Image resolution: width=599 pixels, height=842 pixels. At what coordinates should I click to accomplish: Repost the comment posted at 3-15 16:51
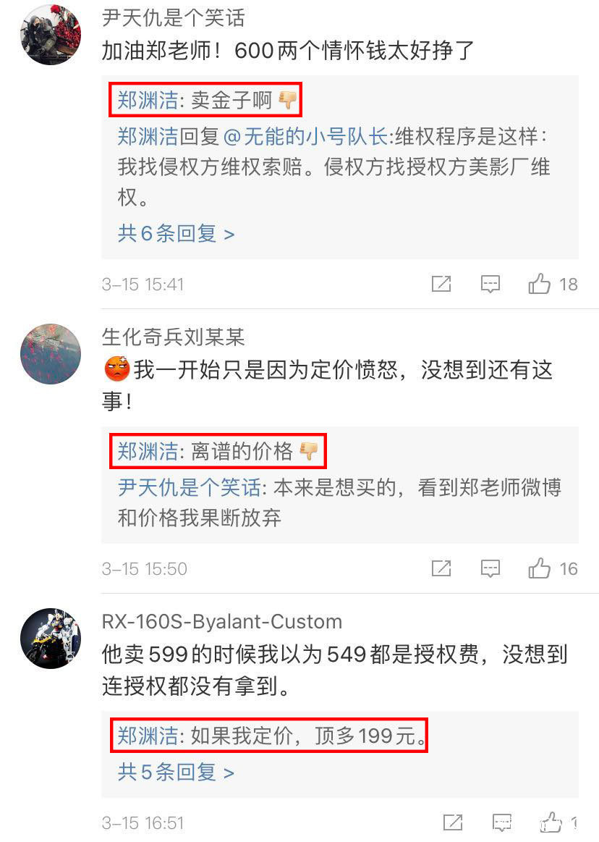click(453, 822)
